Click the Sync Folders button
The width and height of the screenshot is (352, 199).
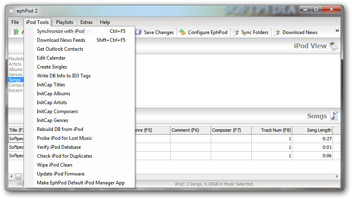[251, 32]
